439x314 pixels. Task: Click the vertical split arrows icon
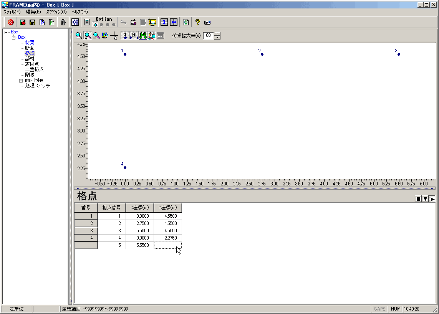click(164, 22)
